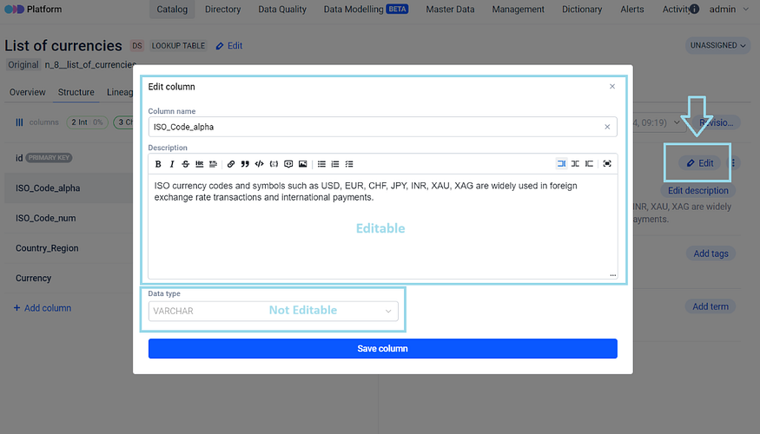The image size is (760, 434).
Task: Insert a task checklist
Action: coord(349,163)
